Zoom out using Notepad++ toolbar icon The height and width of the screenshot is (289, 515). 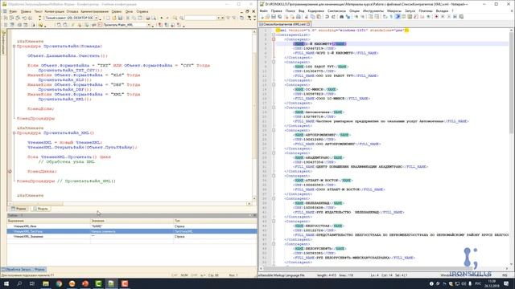click(363, 17)
